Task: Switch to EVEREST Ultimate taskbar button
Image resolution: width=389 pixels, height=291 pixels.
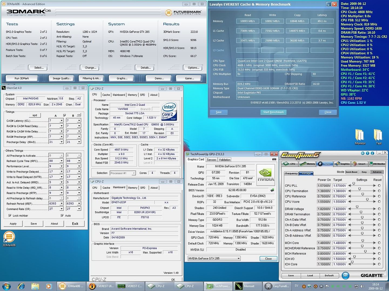Action: click(x=102, y=286)
